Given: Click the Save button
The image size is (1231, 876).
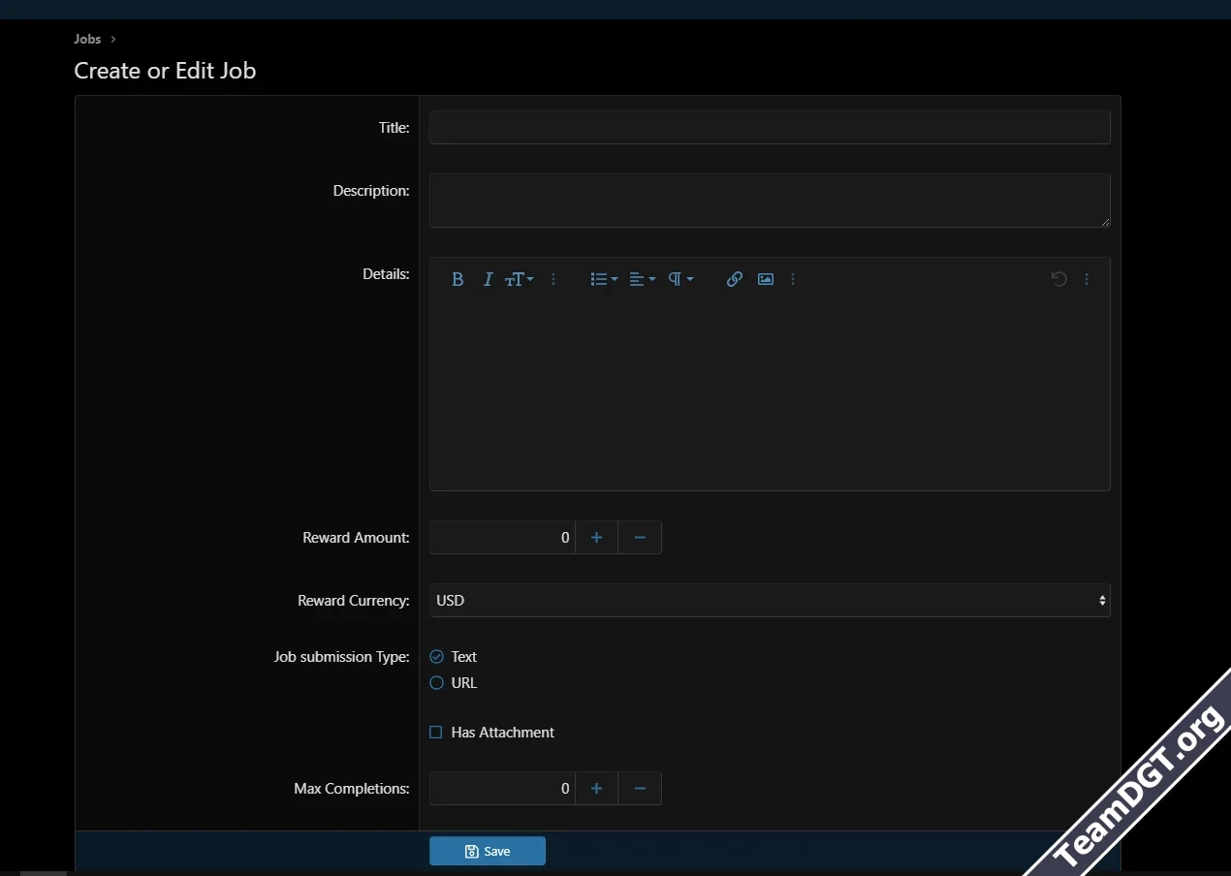Looking at the screenshot, I should [488, 852].
